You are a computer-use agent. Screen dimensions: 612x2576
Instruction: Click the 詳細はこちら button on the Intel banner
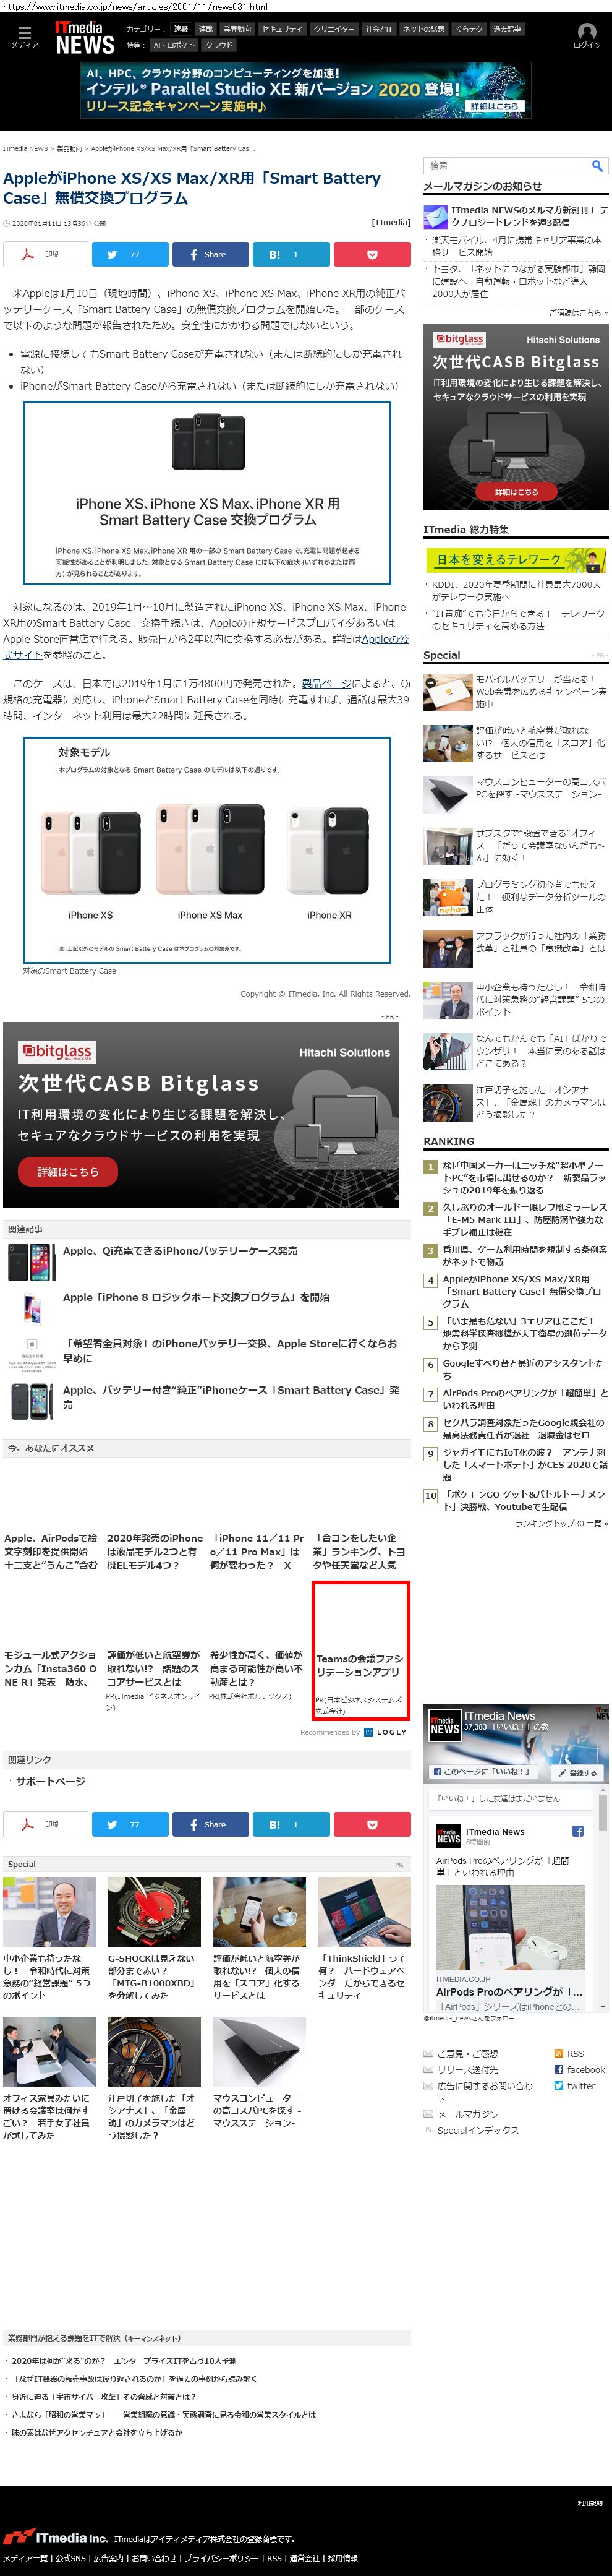click(495, 106)
